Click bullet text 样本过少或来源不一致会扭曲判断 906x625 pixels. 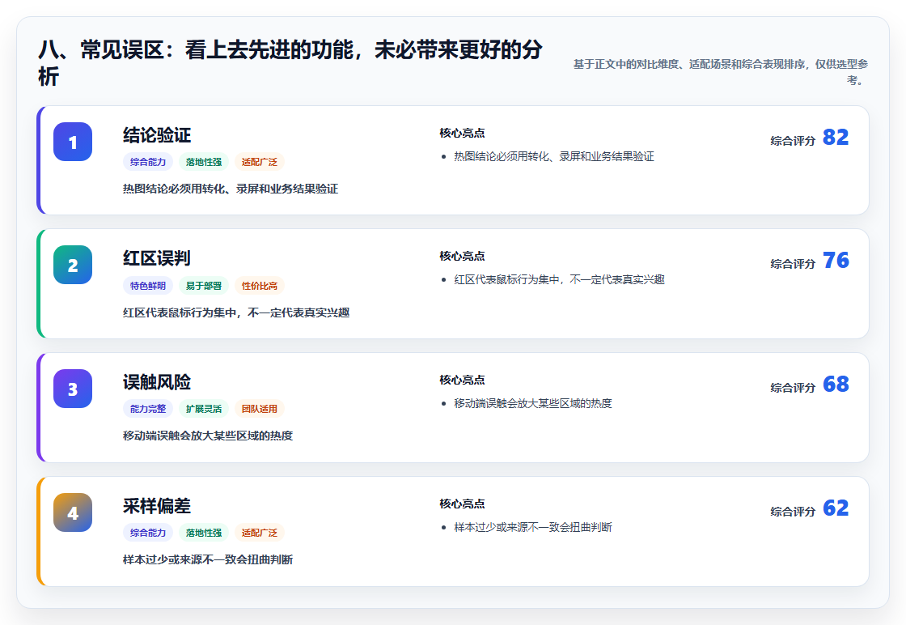(x=533, y=527)
